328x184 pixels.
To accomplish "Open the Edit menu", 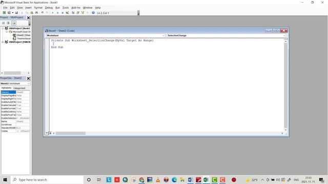I will (12, 8).
